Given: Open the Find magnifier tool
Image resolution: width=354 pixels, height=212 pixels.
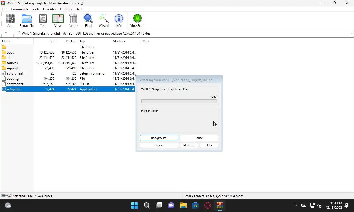Looking at the screenshot, I should click(x=88, y=21).
